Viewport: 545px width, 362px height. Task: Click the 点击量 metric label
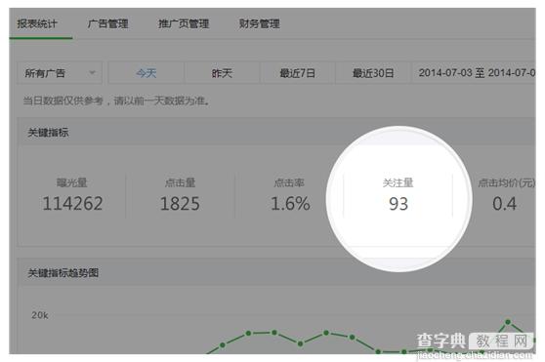click(x=180, y=182)
